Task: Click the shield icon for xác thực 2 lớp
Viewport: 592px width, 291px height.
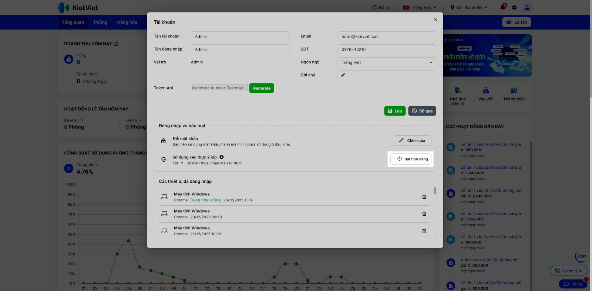Action: (164, 160)
